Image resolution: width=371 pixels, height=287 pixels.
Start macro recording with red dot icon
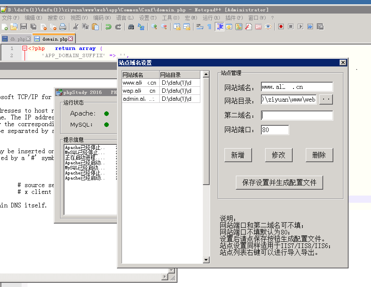coord(281,27)
